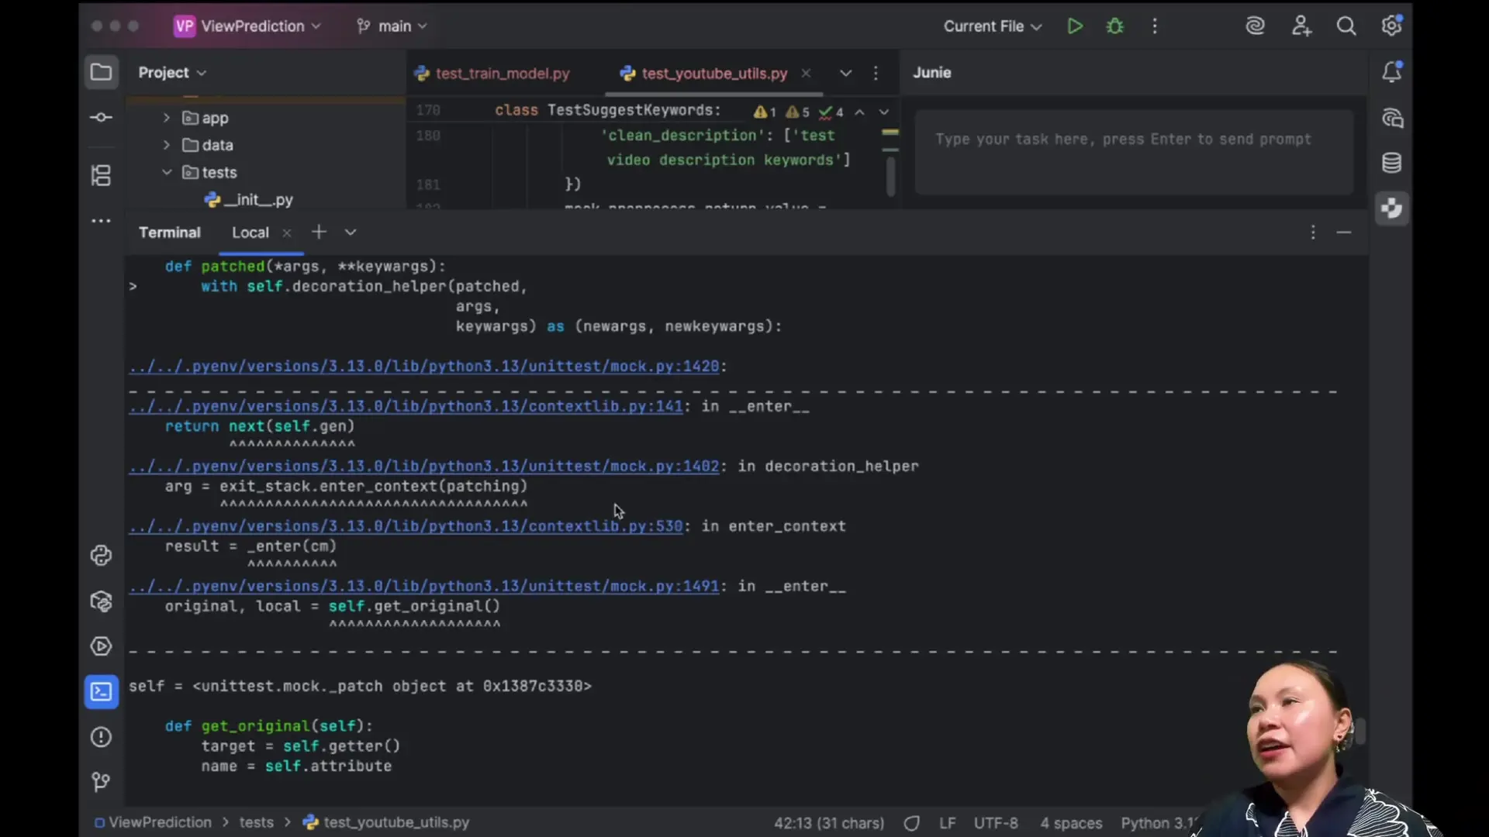The image size is (1489, 837).
Task: Select Junie tool window icon on right sidebar
Action: [1392, 208]
